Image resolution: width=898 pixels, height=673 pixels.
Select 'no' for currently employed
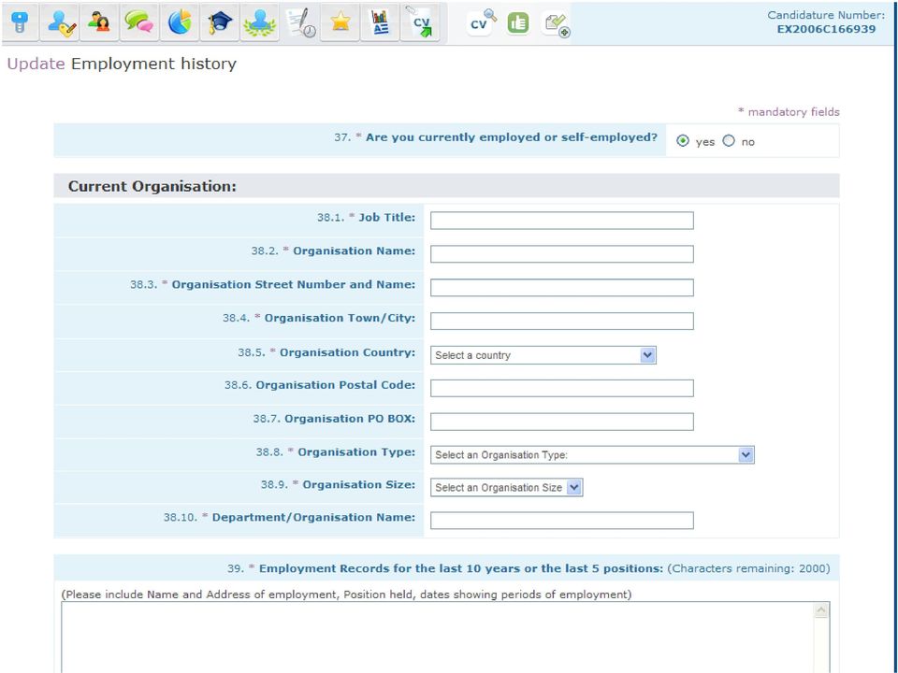pyautogui.click(x=729, y=141)
